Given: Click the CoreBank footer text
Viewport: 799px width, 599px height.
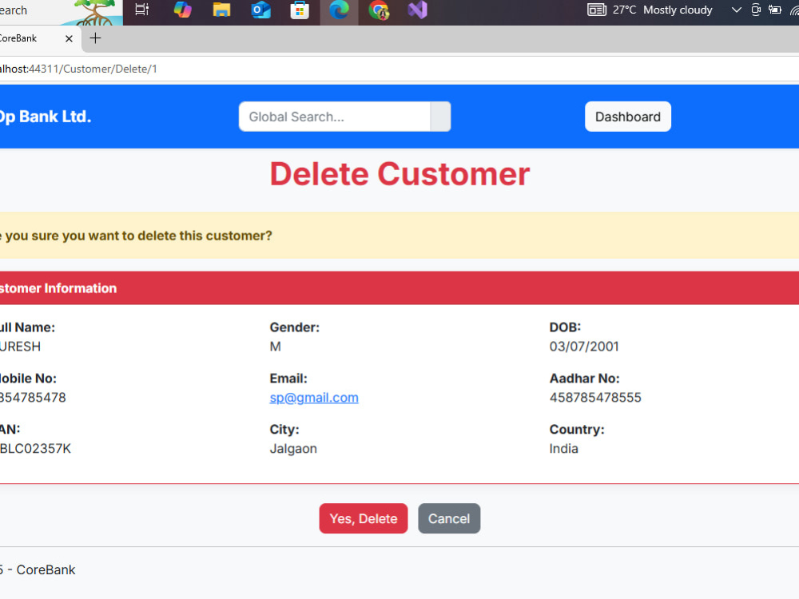Looking at the screenshot, I should click(38, 569).
